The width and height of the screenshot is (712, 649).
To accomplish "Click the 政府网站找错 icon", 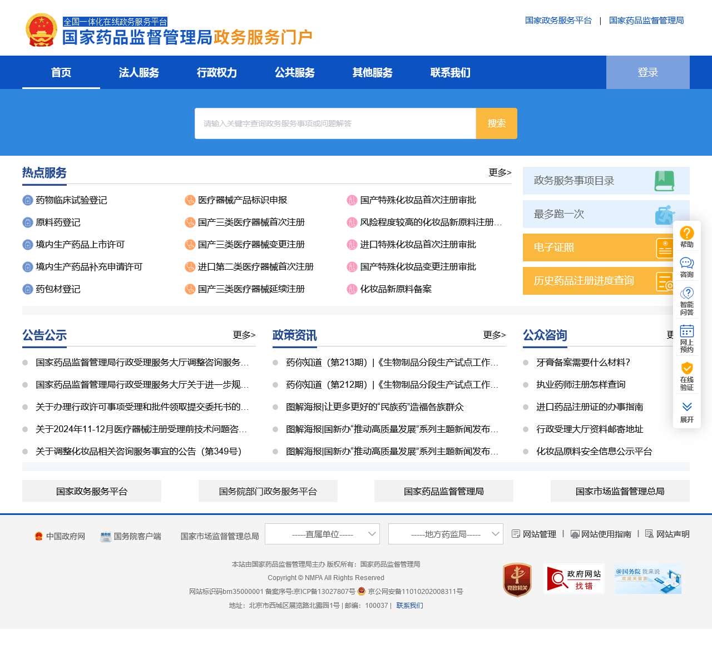I will tap(573, 579).
